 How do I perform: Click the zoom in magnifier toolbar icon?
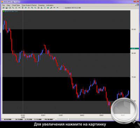[x=32, y=8]
